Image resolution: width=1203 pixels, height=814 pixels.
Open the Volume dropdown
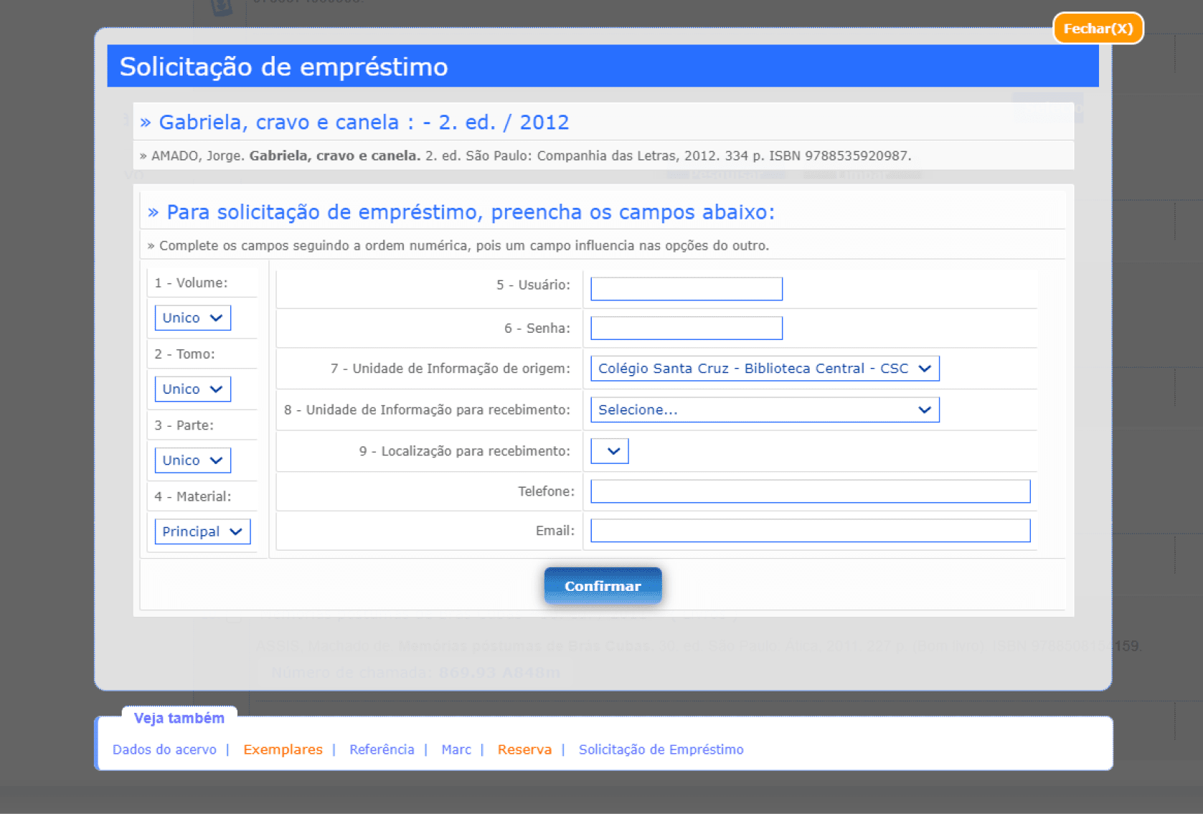tap(192, 318)
